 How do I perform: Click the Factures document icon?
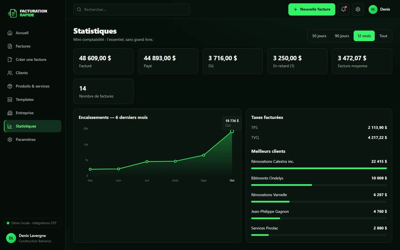[10, 46]
